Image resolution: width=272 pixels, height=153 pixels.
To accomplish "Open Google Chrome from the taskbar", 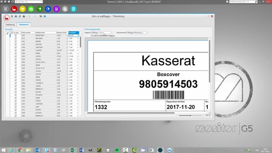I will click(20, 150).
